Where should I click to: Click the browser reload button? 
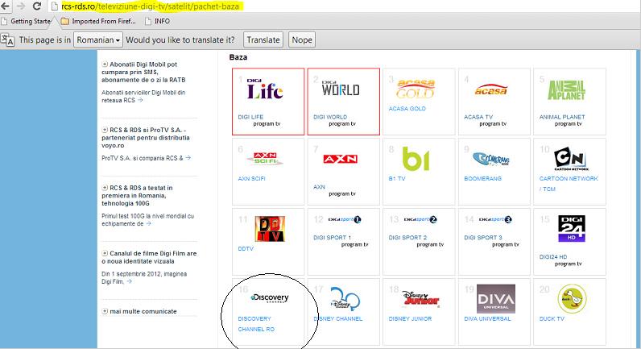[36, 6]
